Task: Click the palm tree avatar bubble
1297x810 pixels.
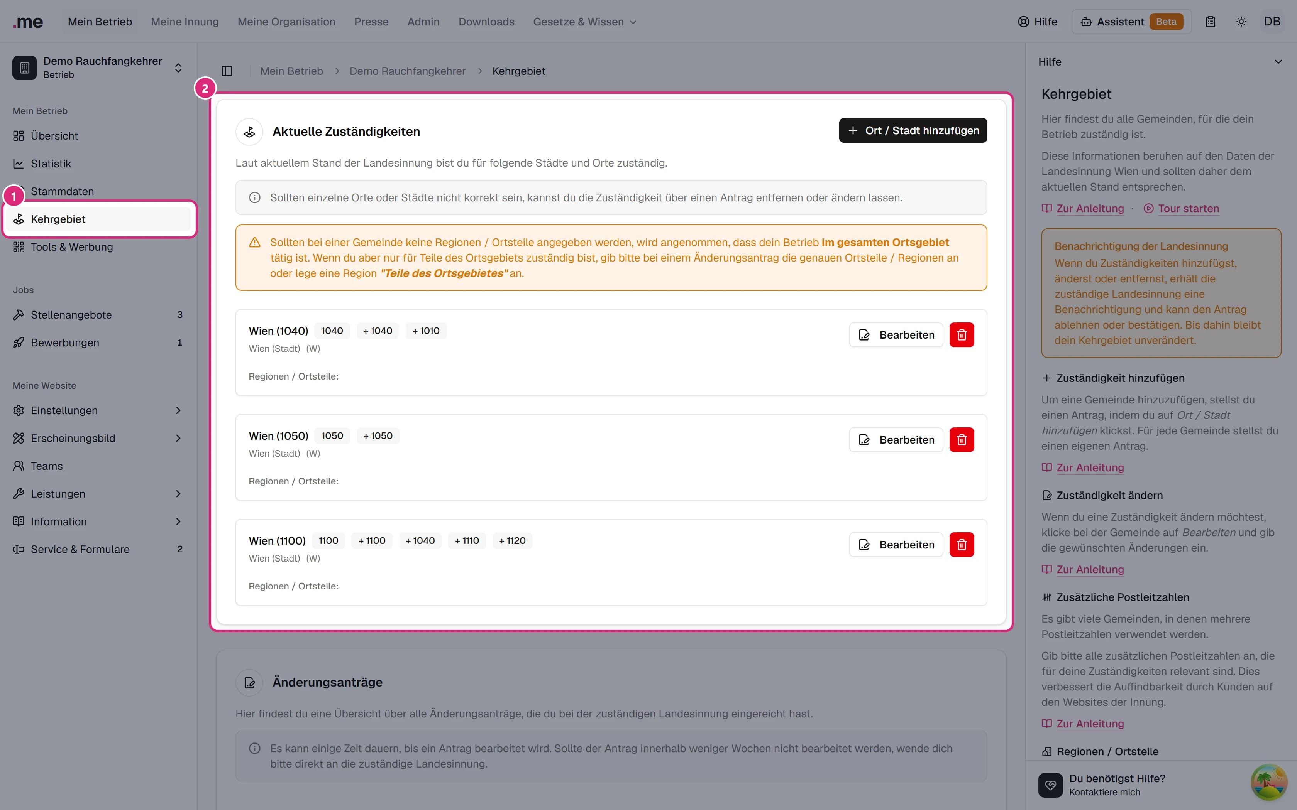Action: coord(1268,782)
